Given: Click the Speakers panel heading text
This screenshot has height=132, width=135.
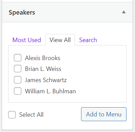Looking at the screenshot, I should coord(22,13).
